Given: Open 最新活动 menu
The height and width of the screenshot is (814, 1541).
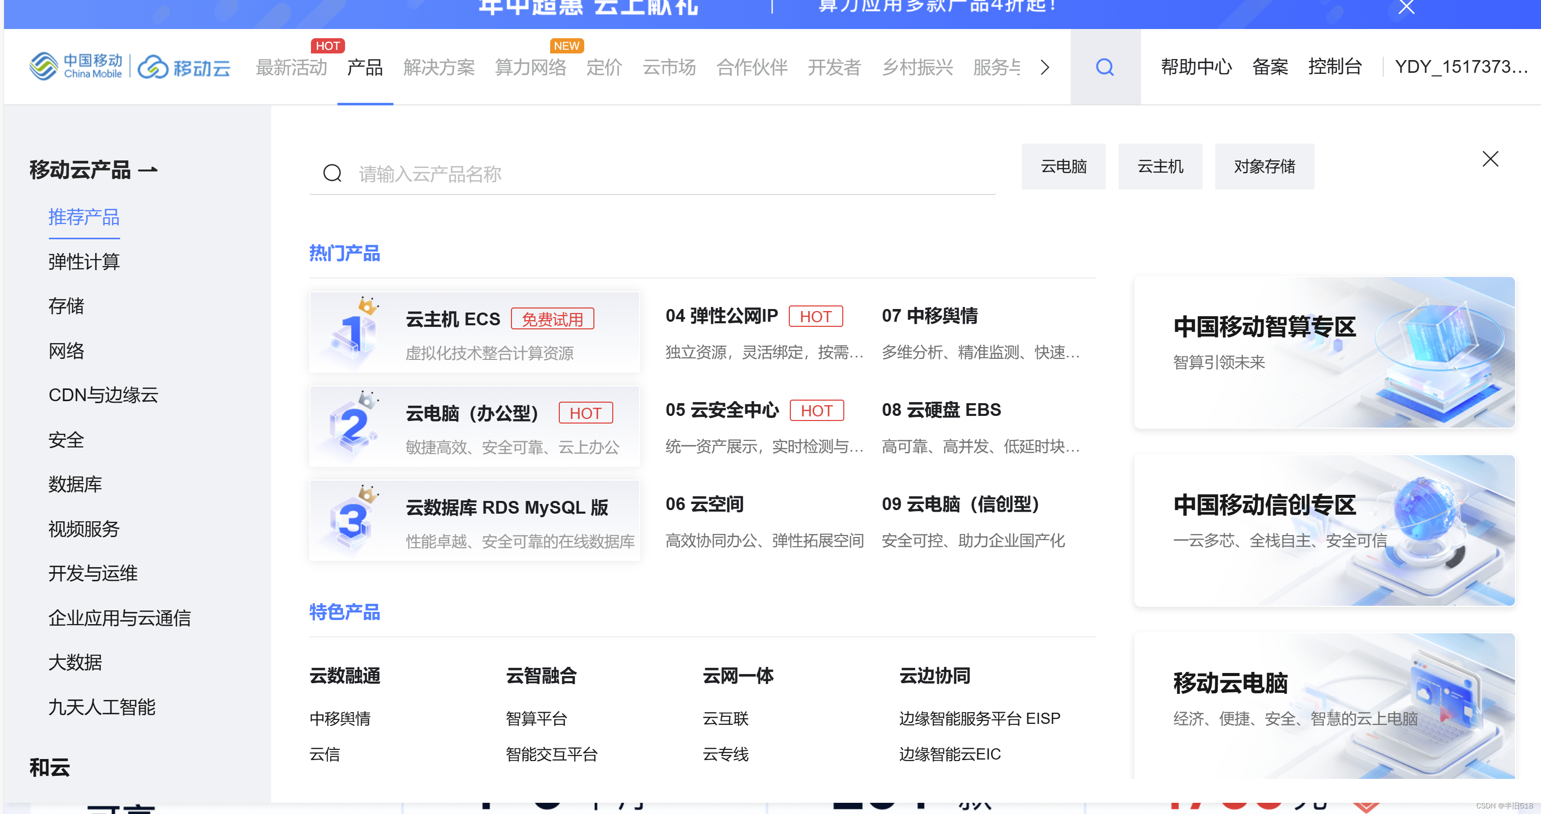Looking at the screenshot, I should [x=291, y=67].
